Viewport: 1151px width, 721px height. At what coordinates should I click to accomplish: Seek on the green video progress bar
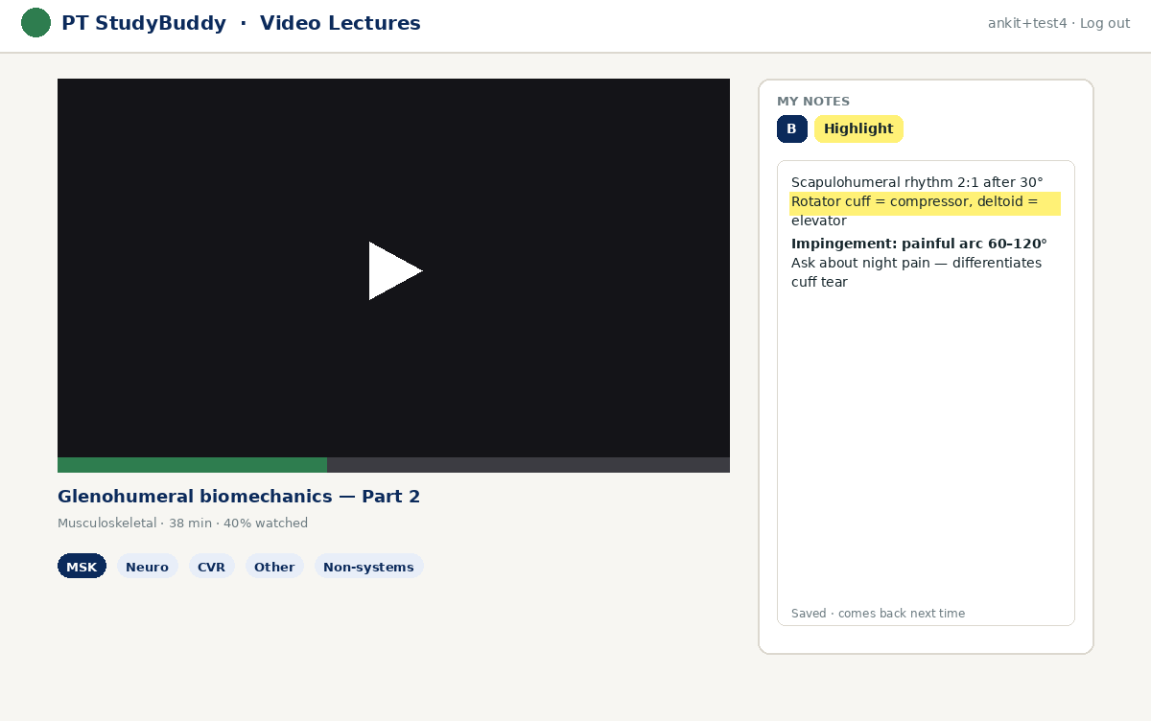pyautogui.click(x=192, y=465)
